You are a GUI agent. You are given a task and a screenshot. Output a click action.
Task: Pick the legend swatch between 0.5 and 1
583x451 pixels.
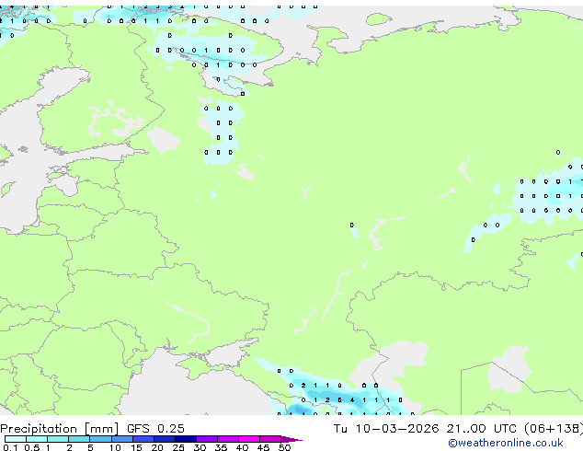pos(37,439)
